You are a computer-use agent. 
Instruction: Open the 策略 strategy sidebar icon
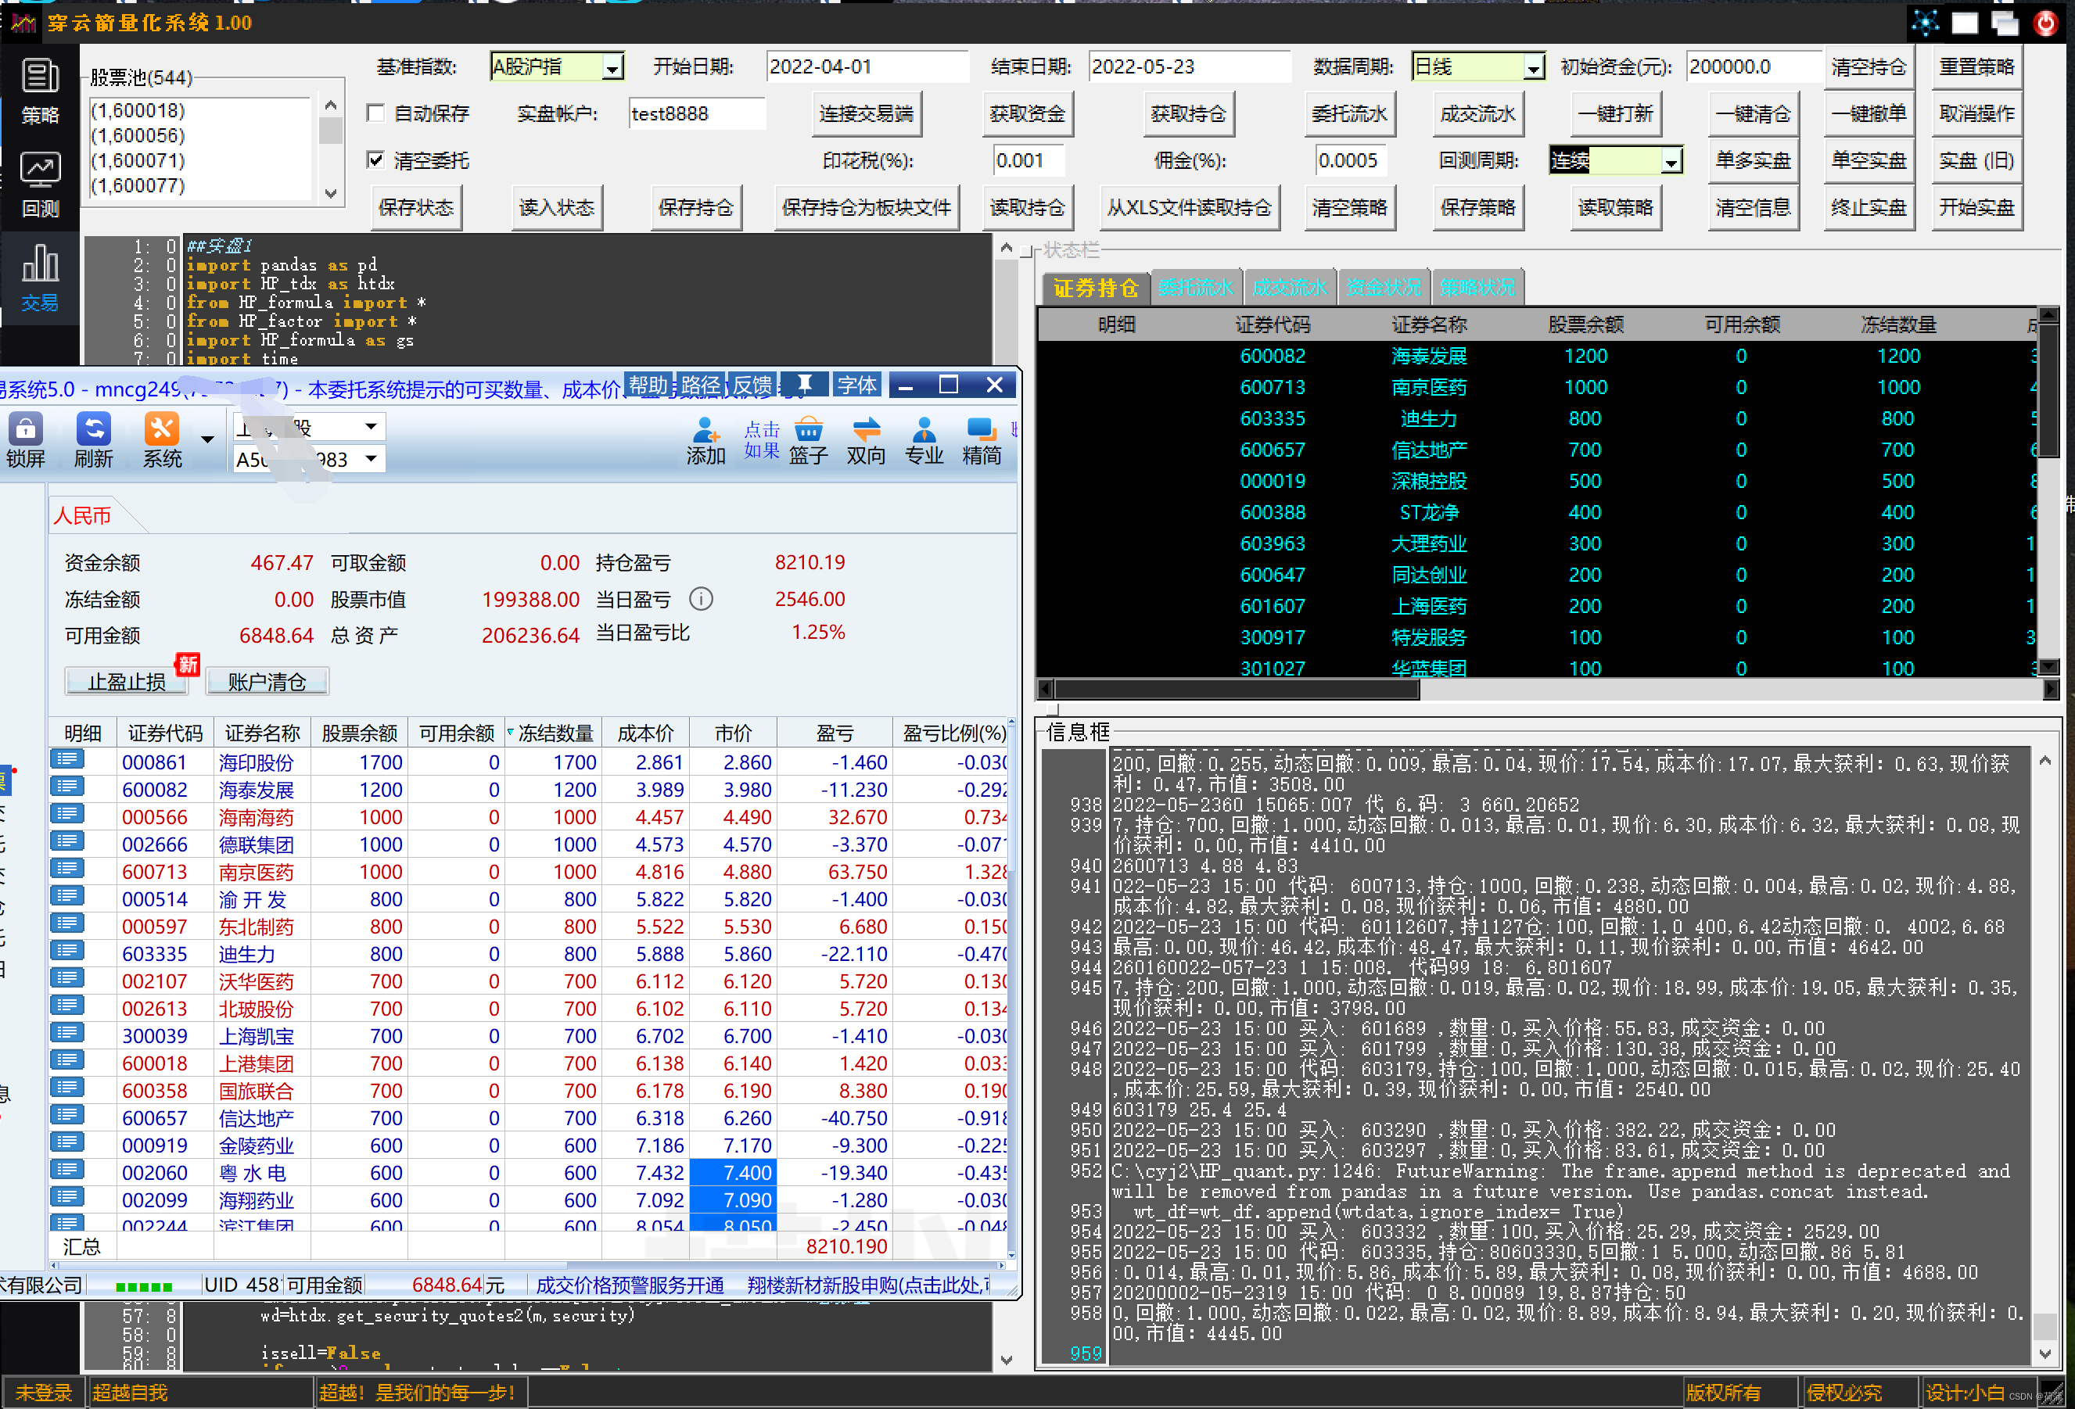[x=39, y=90]
